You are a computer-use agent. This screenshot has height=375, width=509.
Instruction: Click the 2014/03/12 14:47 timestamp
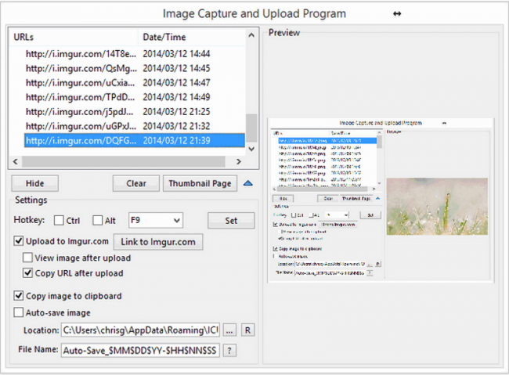click(176, 83)
